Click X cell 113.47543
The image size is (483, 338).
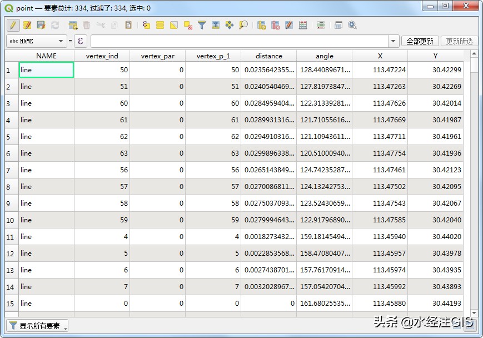tap(380, 203)
